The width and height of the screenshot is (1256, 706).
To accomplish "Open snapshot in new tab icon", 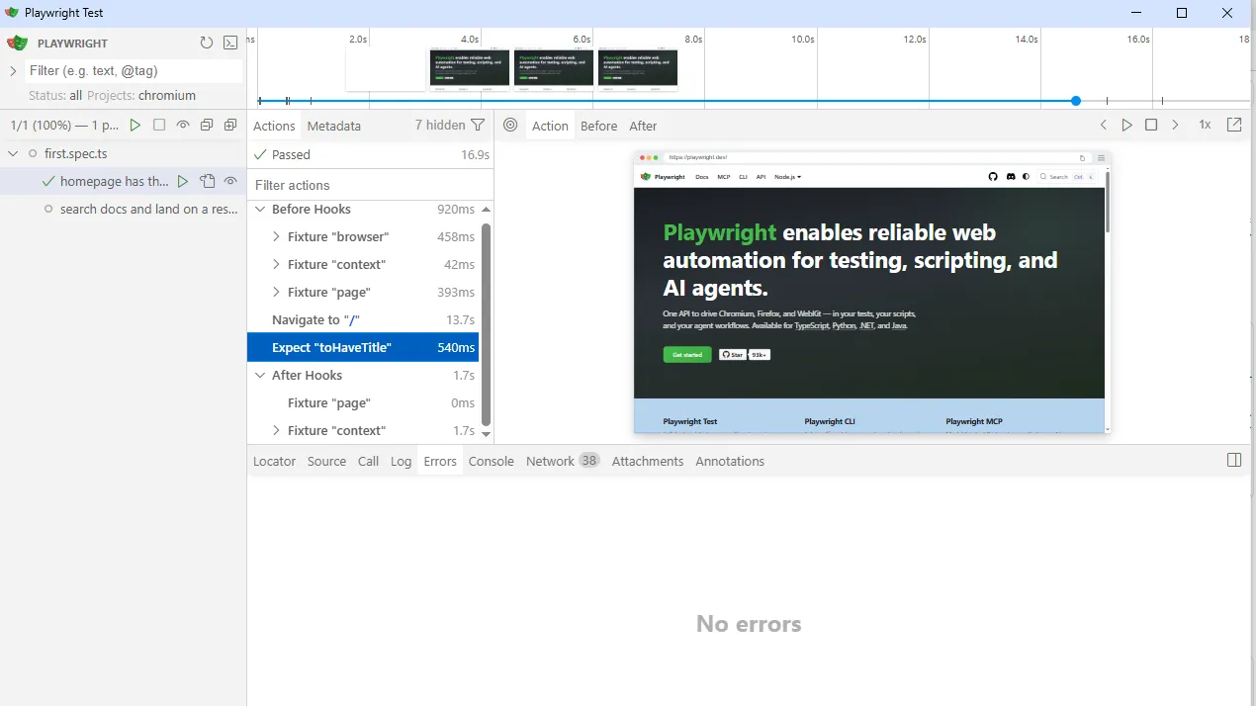I will [1234, 126].
